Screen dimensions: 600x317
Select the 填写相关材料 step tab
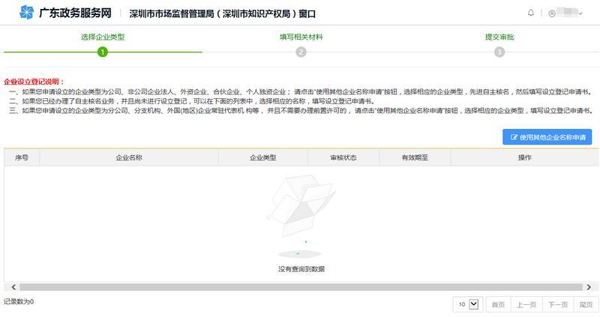301,36
